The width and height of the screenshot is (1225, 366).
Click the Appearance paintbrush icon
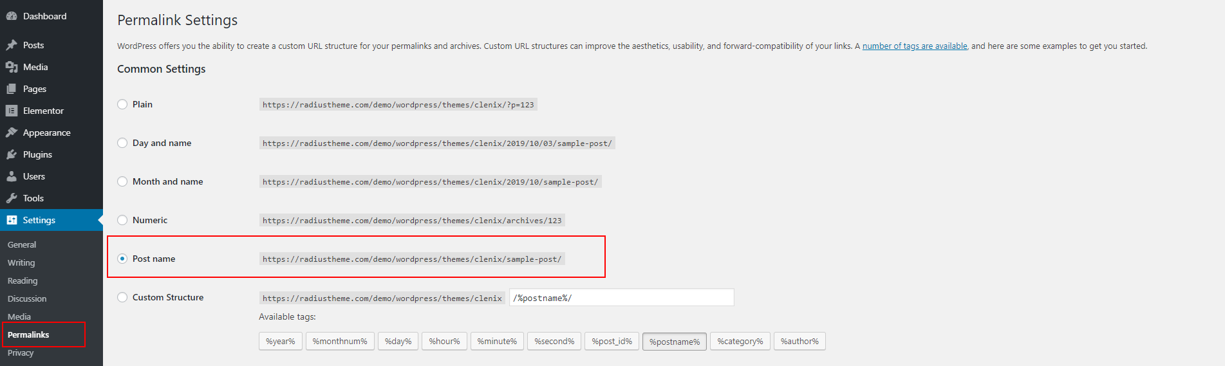(12, 133)
